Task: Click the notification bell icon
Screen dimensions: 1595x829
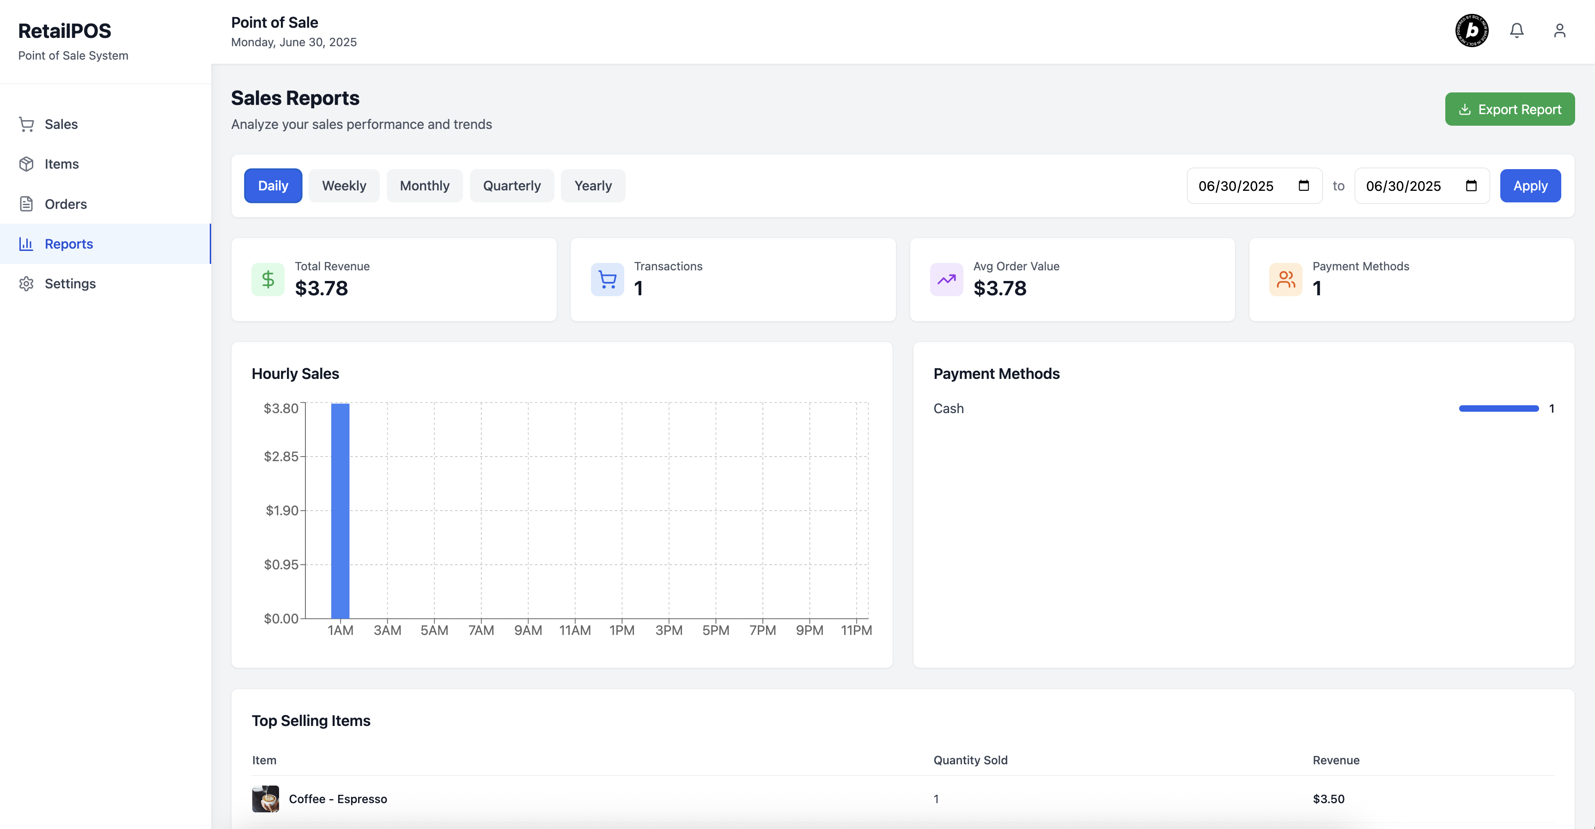Action: pos(1516,30)
